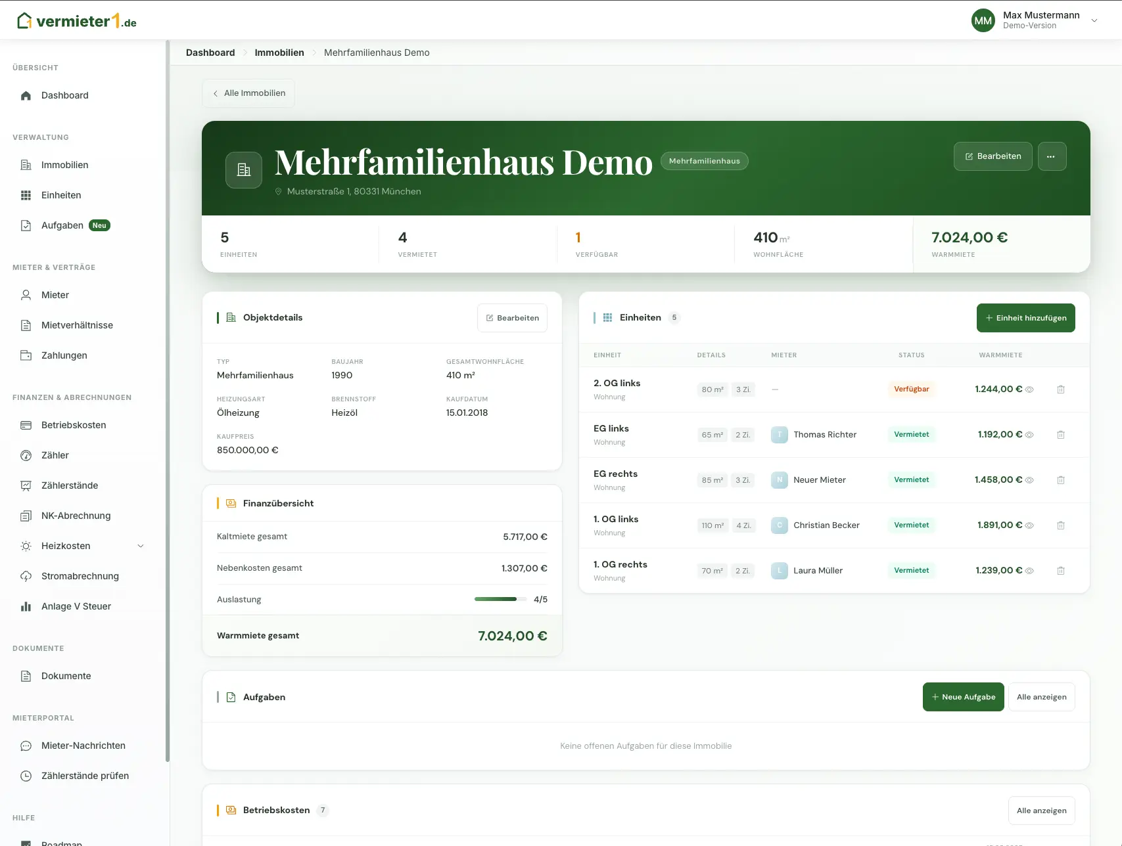
Task: Expand the Heizkosten submenu chevron
Action: pyautogui.click(x=141, y=546)
